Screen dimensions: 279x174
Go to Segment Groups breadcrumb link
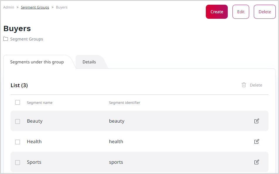[x=35, y=7]
